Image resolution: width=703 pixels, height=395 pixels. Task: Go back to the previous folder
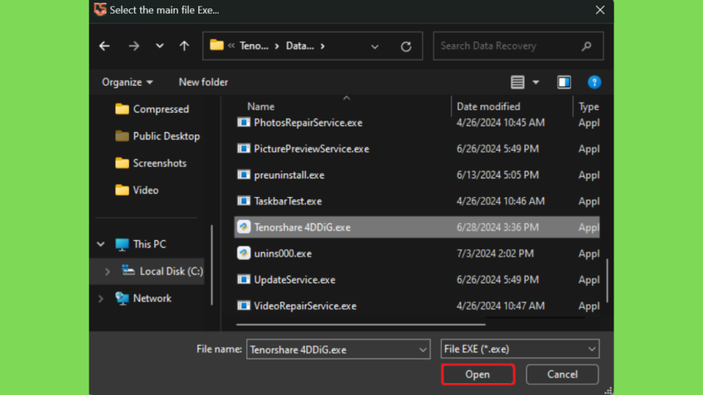point(104,46)
